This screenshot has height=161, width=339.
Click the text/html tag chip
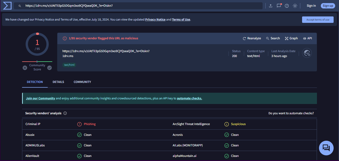click(x=69, y=65)
